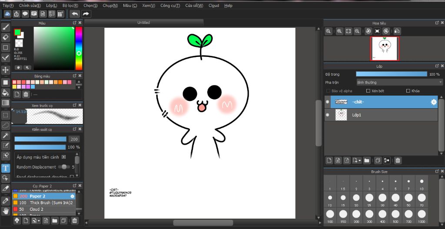Click the navigator canvas thumbnail
Screen dimensions: 445x229
385,49
